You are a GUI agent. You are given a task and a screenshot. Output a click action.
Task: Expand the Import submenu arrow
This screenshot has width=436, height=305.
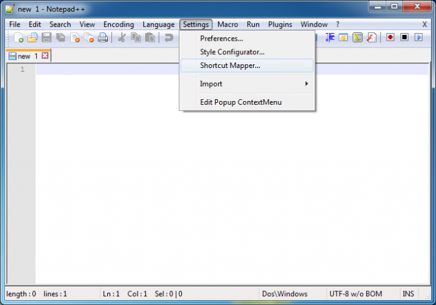tap(306, 84)
